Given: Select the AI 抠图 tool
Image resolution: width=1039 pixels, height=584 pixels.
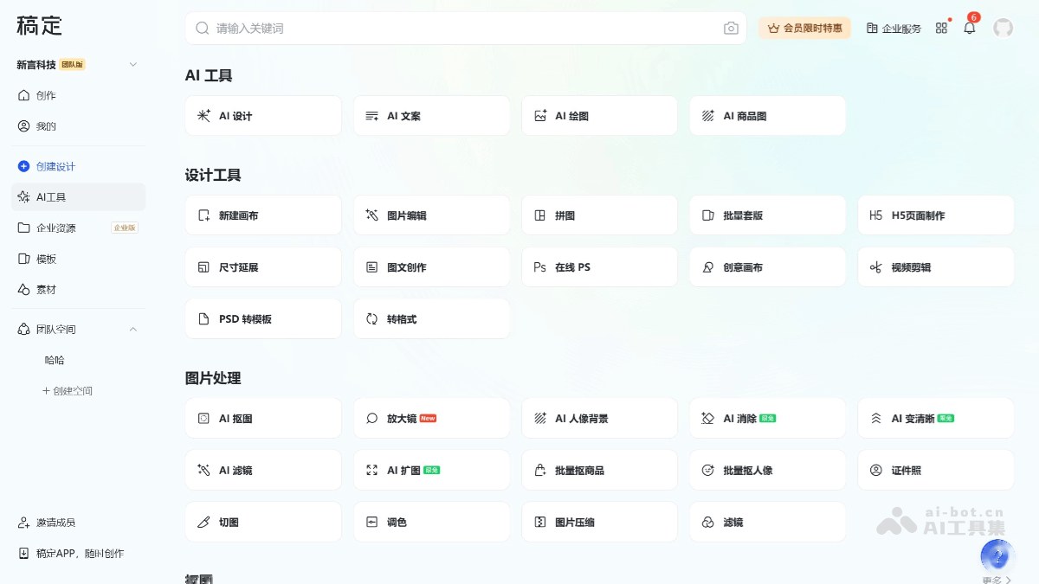Looking at the screenshot, I should point(262,418).
